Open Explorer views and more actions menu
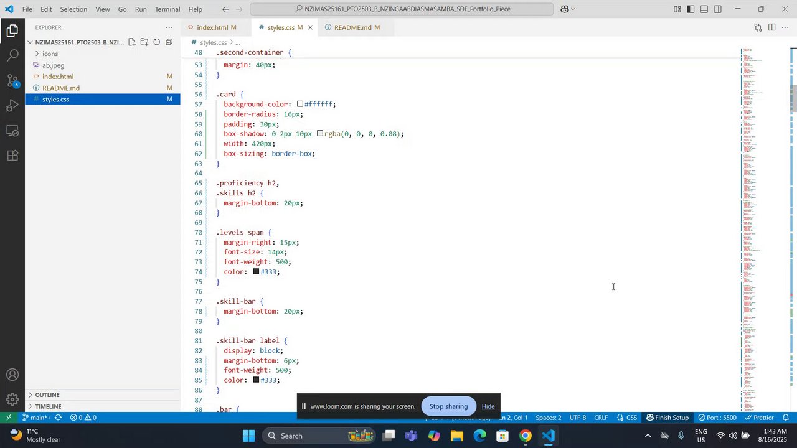Image resolution: width=797 pixels, height=448 pixels. coord(169,27)
